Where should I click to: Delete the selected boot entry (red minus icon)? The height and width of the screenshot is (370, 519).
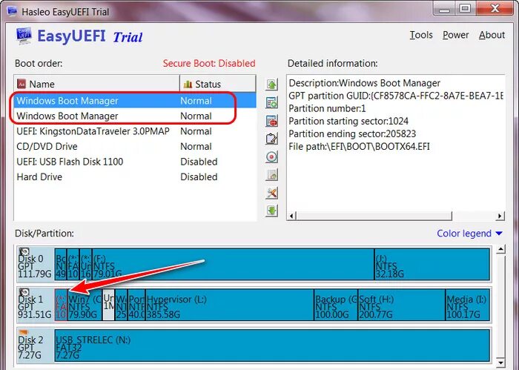tap(271, 121)
